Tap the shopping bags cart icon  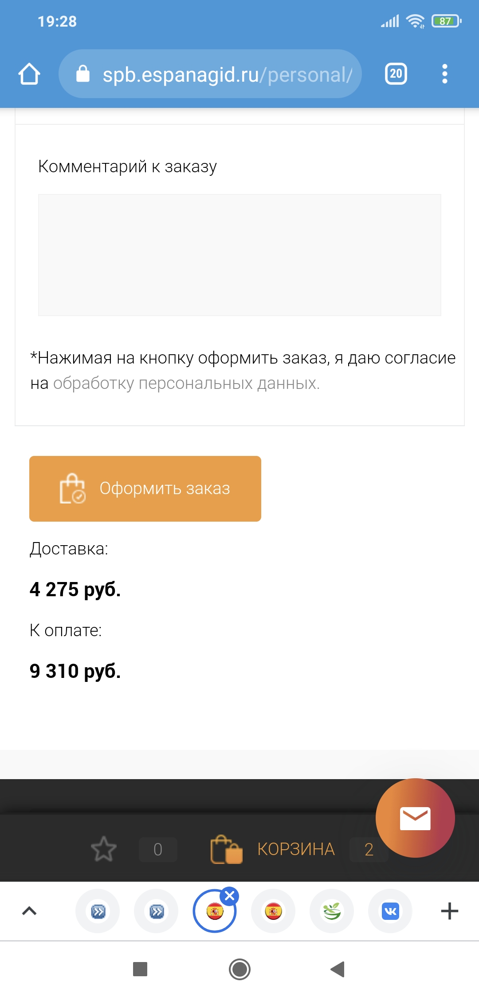pyautogui.click(x=226, y=849)
